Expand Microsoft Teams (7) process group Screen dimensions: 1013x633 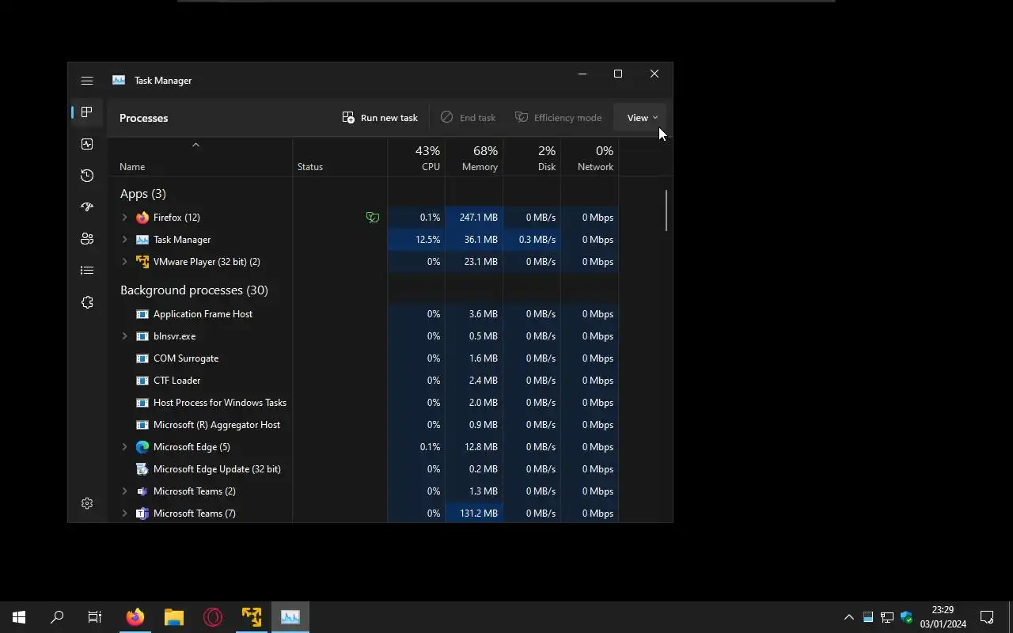tap(124, 513)
